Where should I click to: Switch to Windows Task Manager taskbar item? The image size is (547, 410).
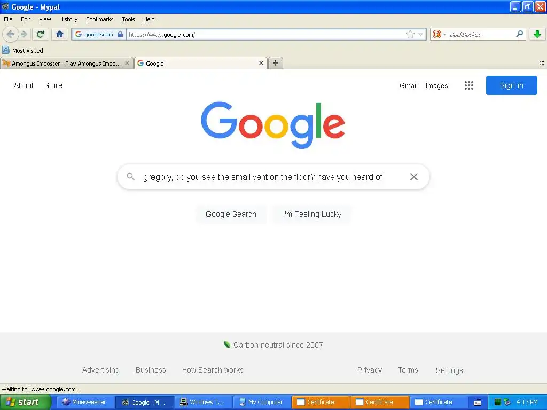[203, 402]
